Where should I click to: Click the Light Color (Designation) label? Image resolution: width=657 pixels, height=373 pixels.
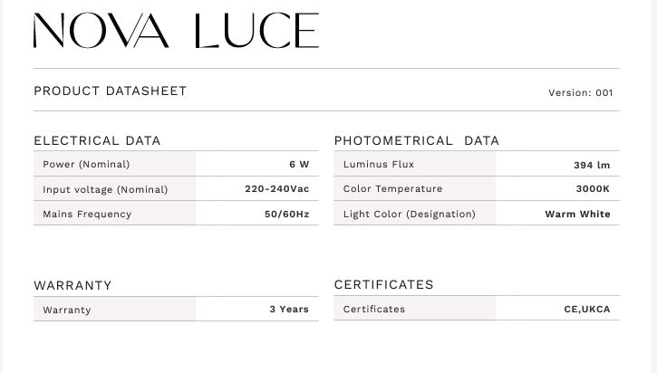pyautogui.click(x=409, y=215)
